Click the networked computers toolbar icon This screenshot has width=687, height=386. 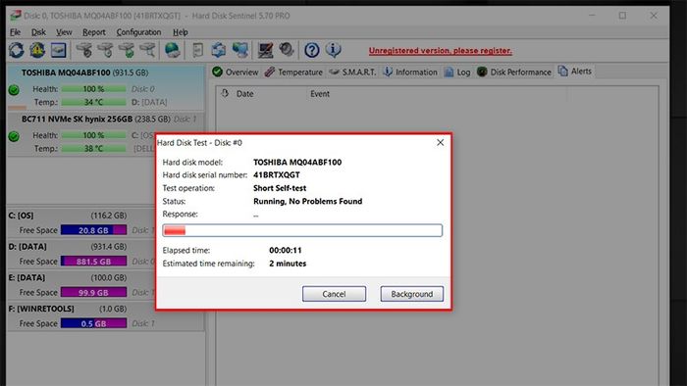point(240,50)
